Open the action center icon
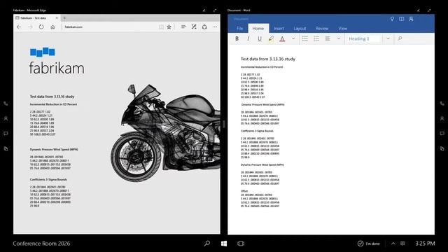The height and width of the screenshot is (252, 448). [402, 244]
